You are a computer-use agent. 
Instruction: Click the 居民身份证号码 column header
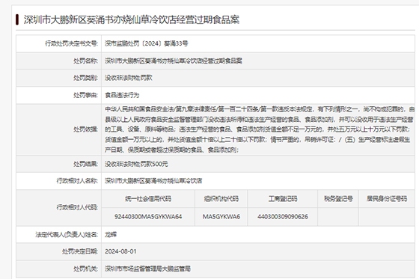click(x=387, y=199)
